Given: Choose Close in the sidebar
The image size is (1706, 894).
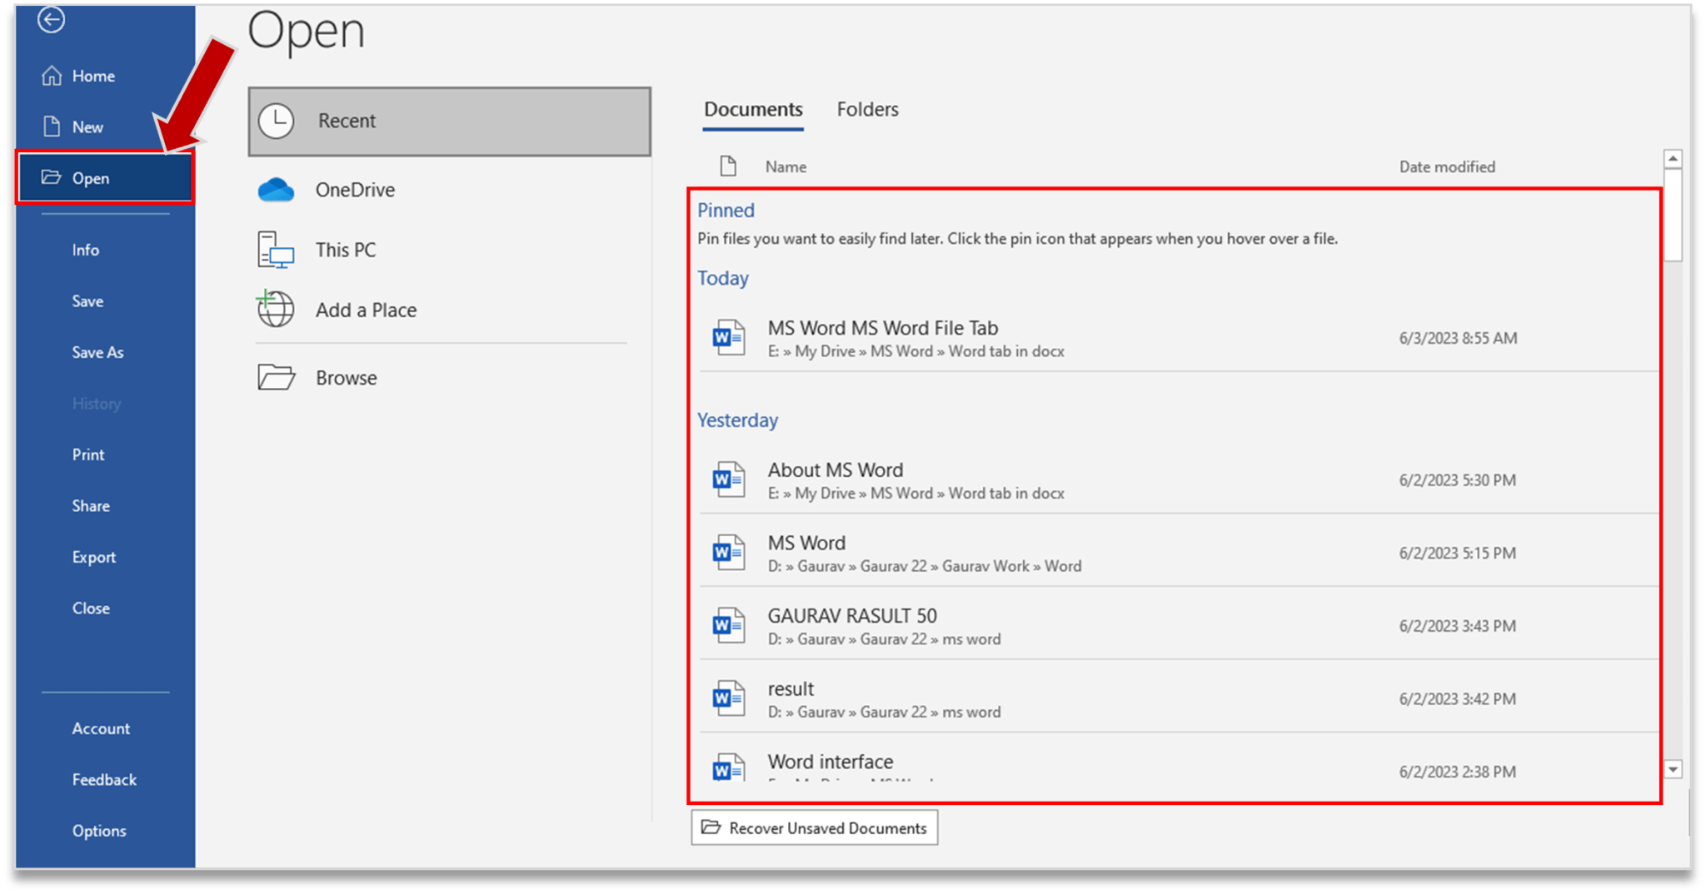Looking at the screenshot, I should pos(105,608).
